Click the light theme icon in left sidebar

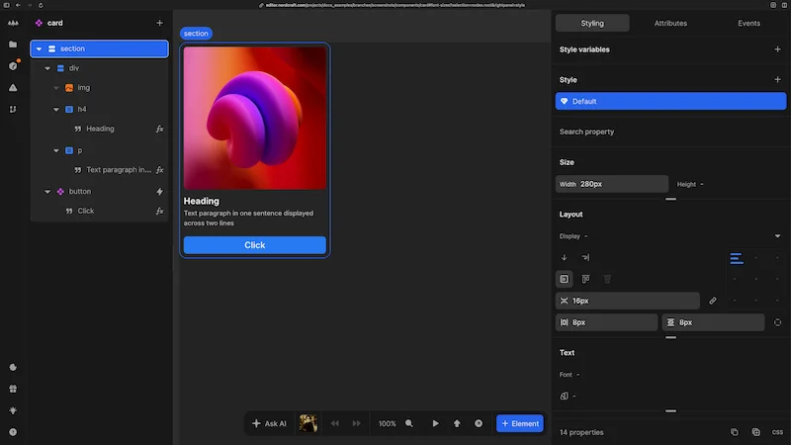[13, 410]
